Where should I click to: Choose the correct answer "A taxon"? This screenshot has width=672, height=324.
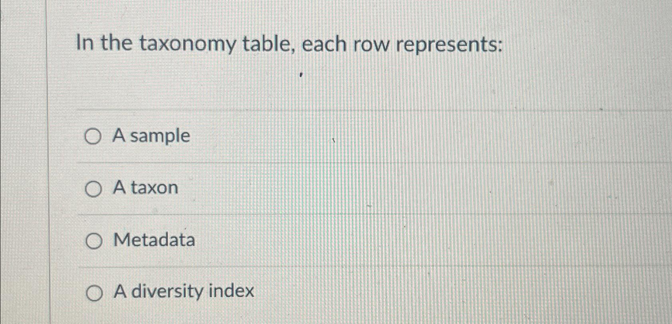(x=145, y=189)
